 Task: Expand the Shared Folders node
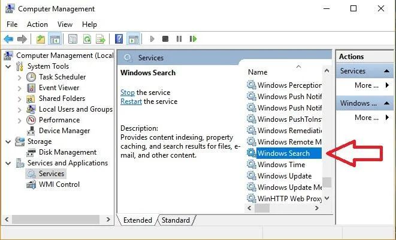20,99
